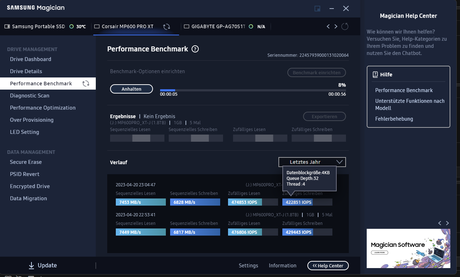Collapse panel via Help Center button

pyautogui.click(x=328, y=266)
